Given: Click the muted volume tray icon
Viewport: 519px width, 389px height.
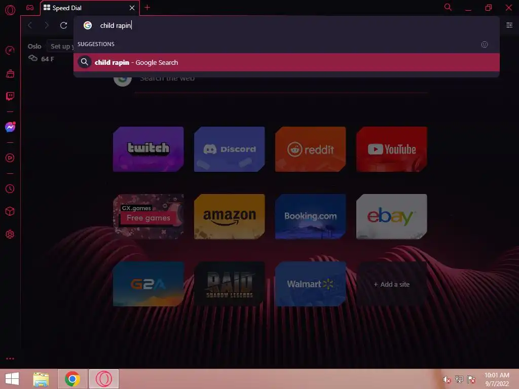Looking at the screenshot, I should tap(447, 379).
